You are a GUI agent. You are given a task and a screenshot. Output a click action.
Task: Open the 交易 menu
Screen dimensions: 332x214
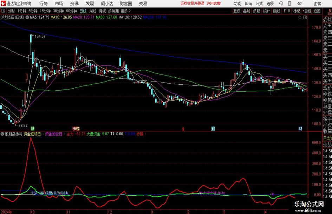point(143,4)
